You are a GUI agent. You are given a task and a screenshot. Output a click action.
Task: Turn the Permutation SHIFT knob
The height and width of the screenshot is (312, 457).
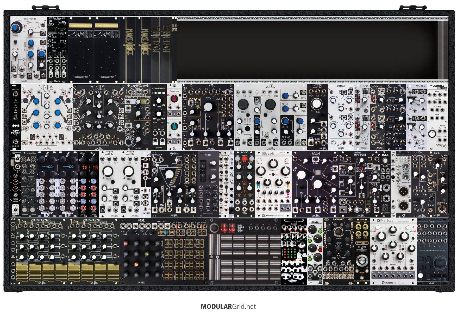159,100
